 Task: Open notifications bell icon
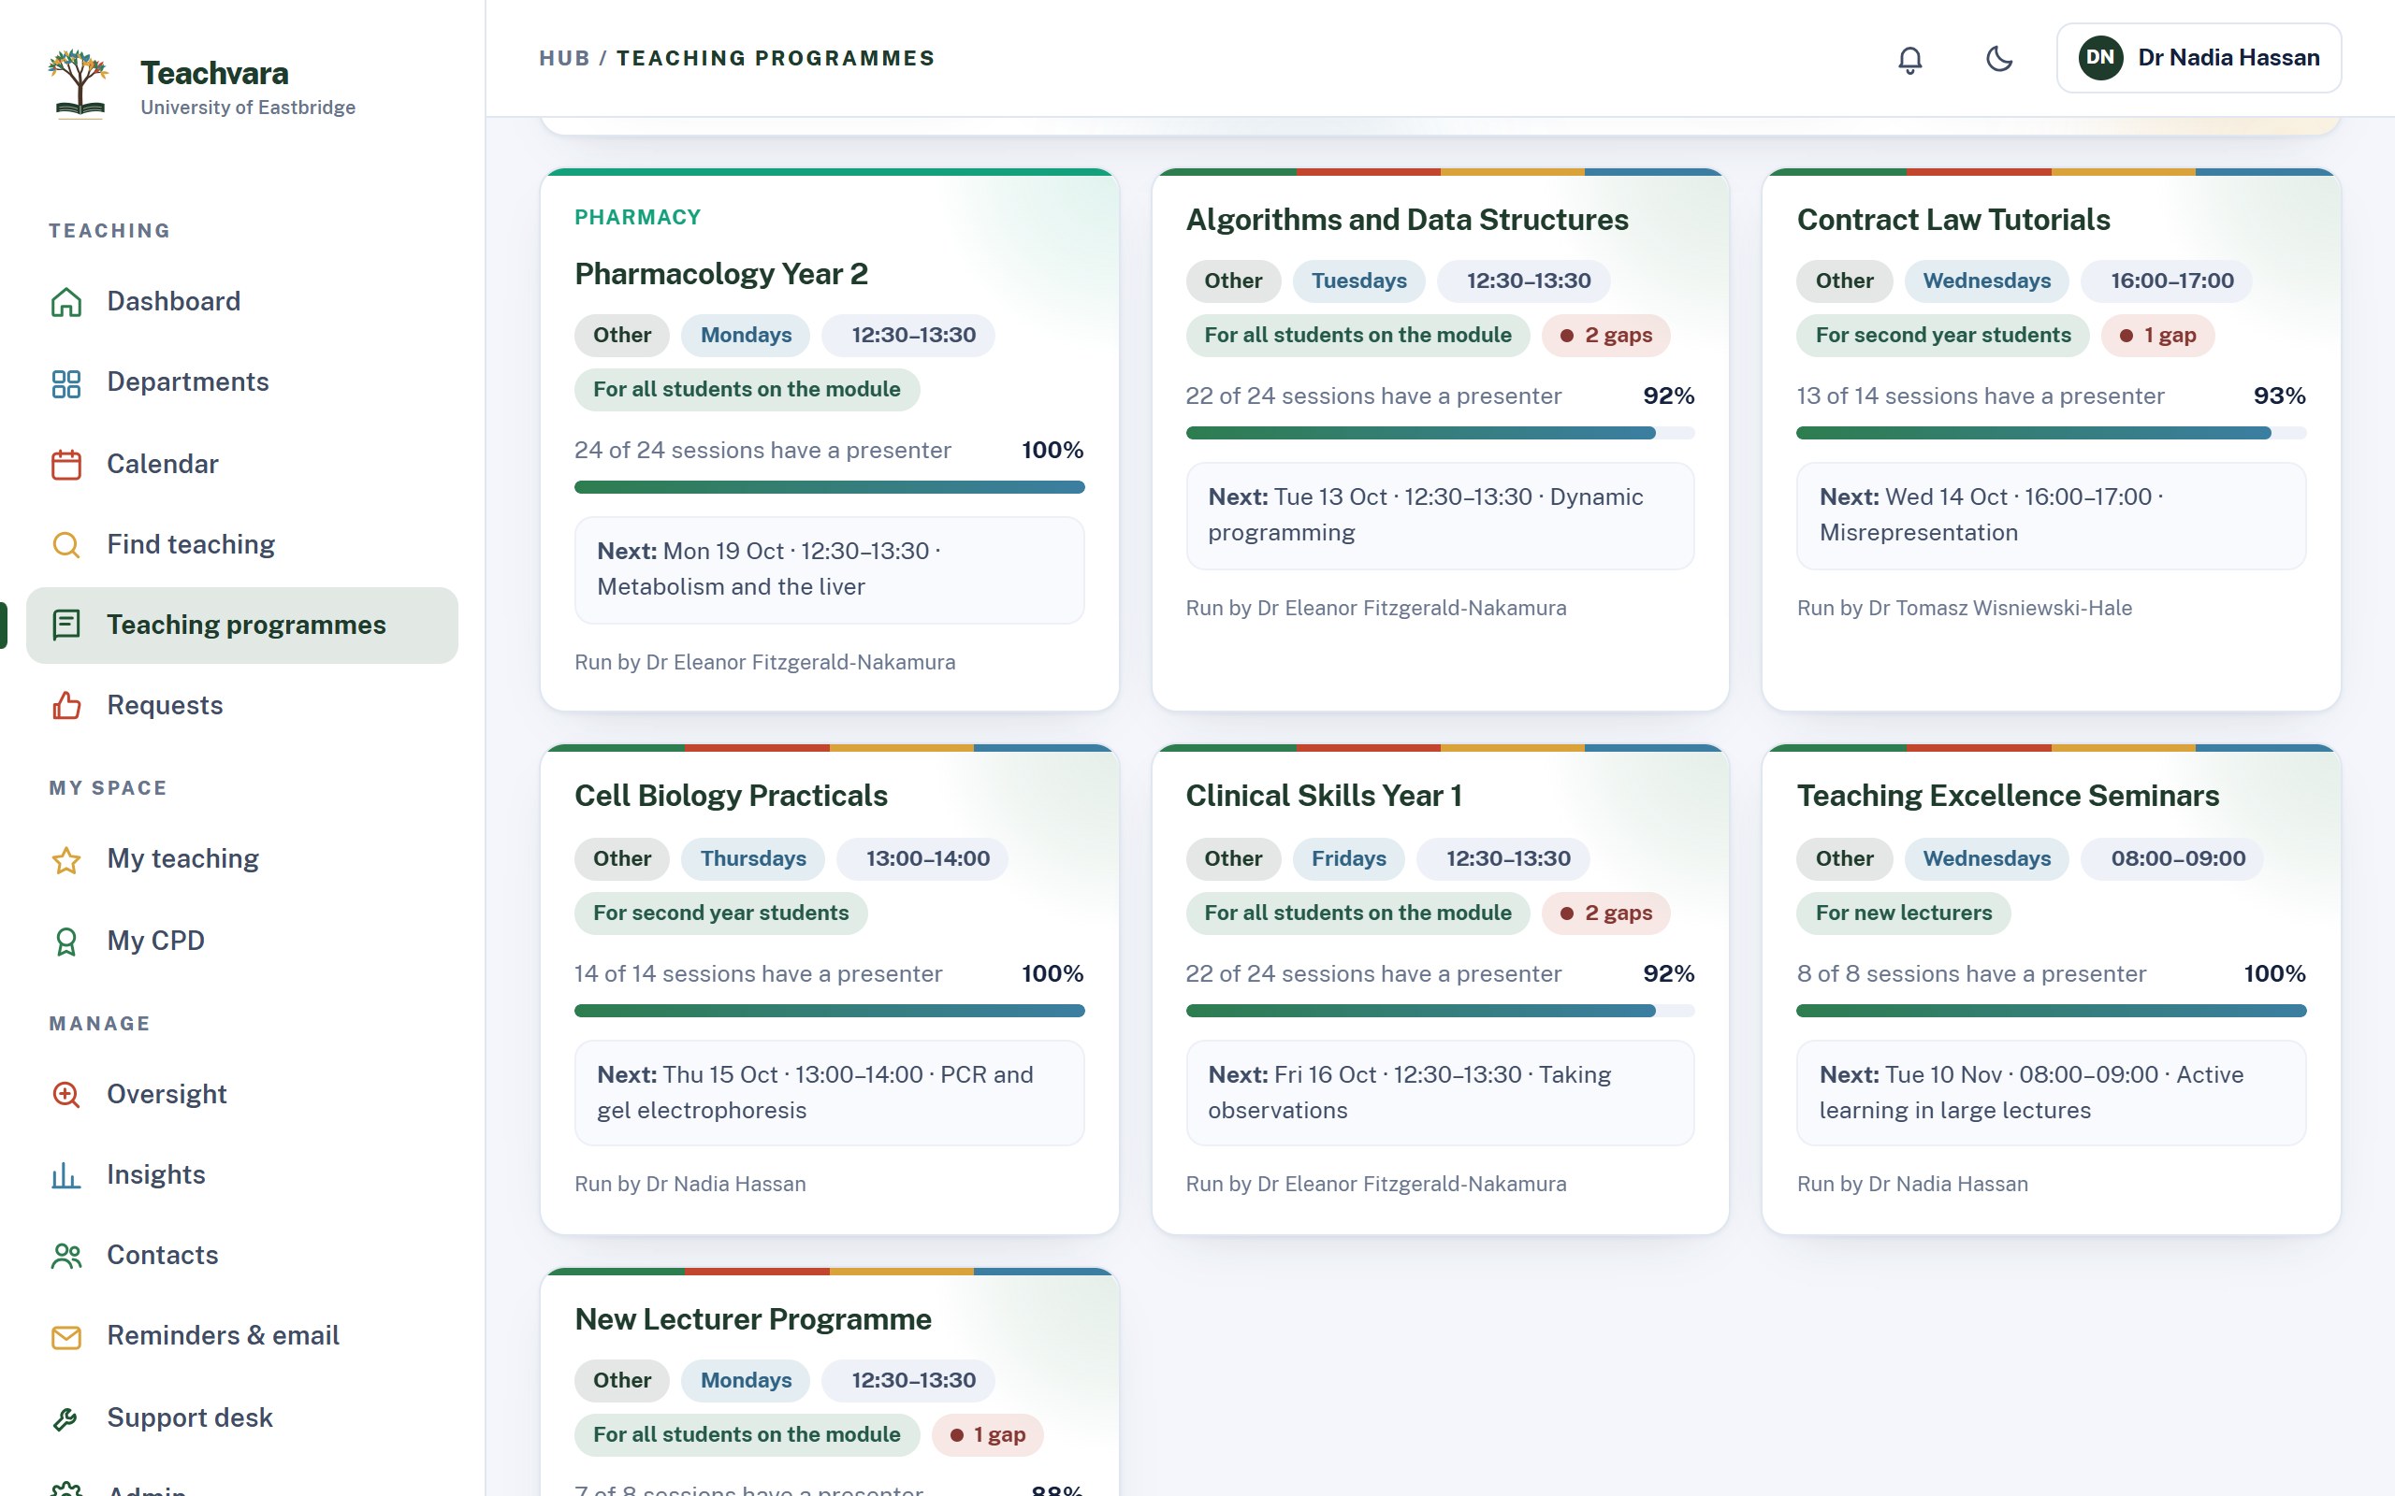(x=1910, y=59)
